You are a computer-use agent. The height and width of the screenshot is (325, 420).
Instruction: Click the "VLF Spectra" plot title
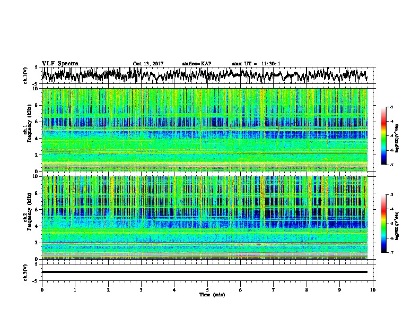tap(60, 64)
